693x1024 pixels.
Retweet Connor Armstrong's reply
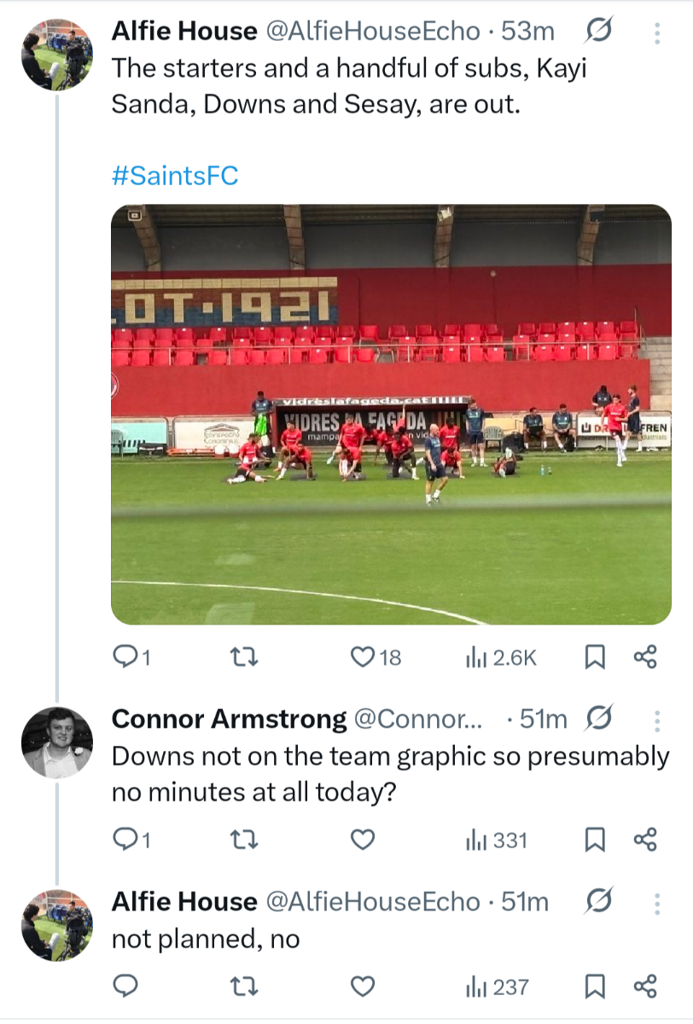point(246,841)
